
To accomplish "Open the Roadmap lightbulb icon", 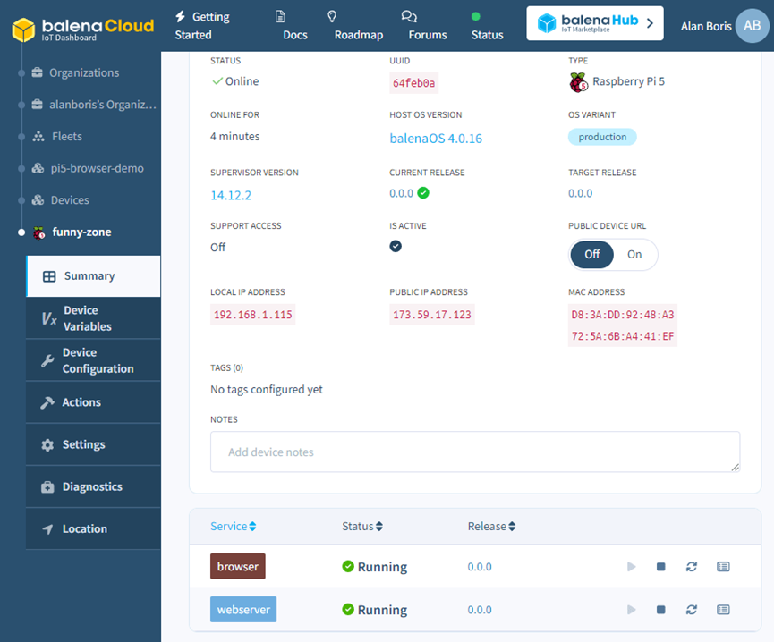I will [332, 16].
